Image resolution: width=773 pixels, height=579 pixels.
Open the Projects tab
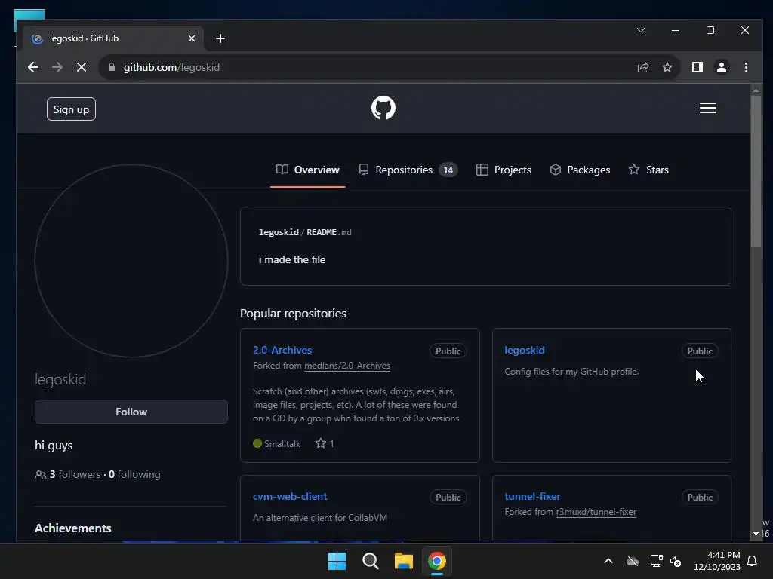504,170
